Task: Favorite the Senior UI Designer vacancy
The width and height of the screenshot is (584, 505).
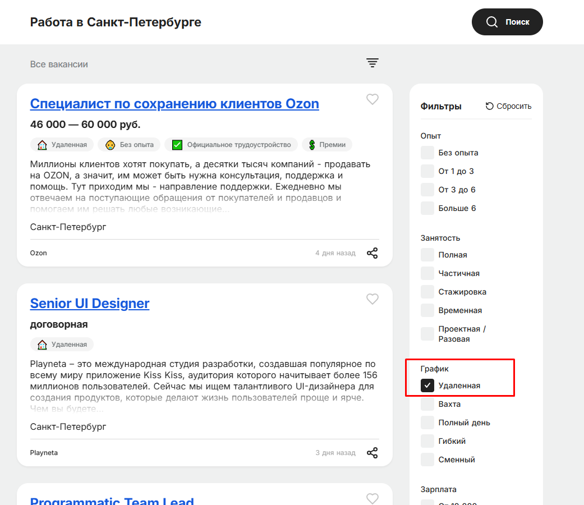Action: tap(372, 299)
